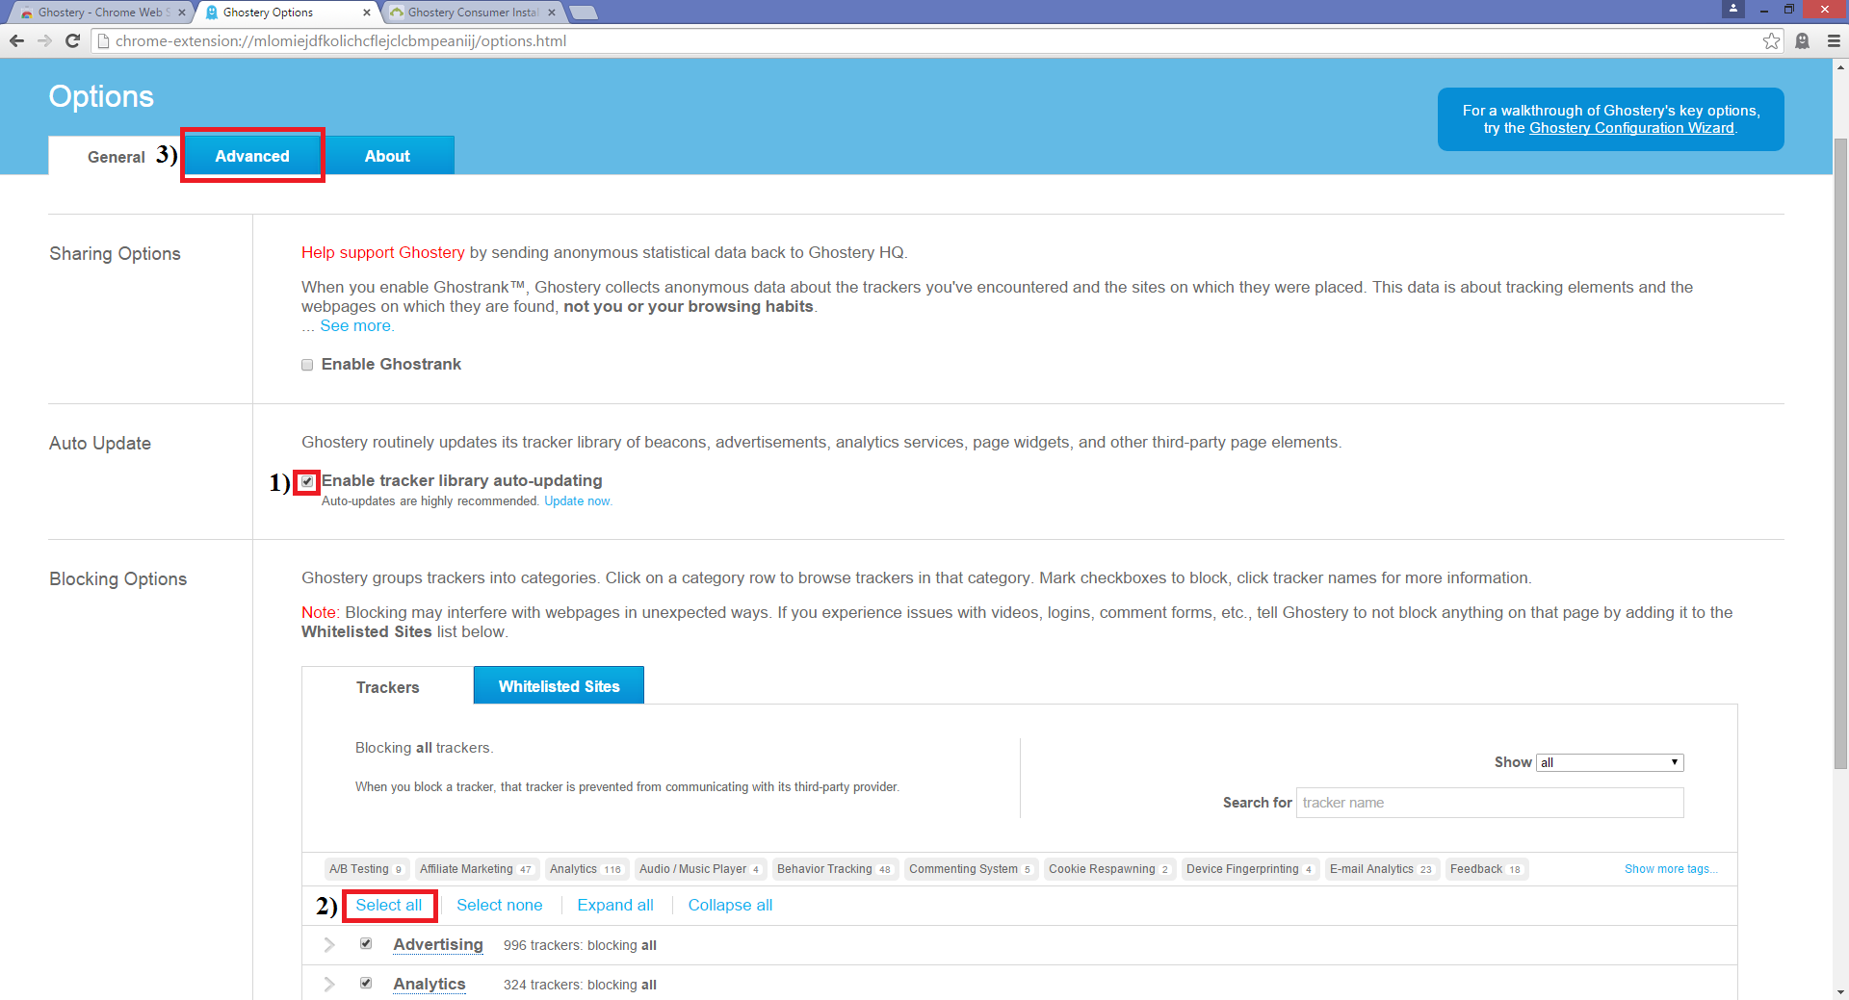The width and height of the screenshot is (1849, 1000).
Task: Open the Ghostery Configuration Wizard link
Action: coord(1631,128)
